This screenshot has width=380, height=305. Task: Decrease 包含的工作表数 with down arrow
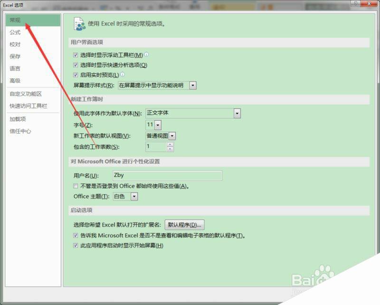[x=170, y=149]
